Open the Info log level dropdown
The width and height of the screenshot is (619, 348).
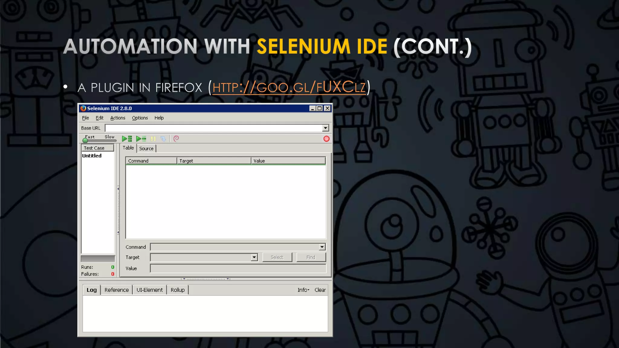tap(303, 290)
